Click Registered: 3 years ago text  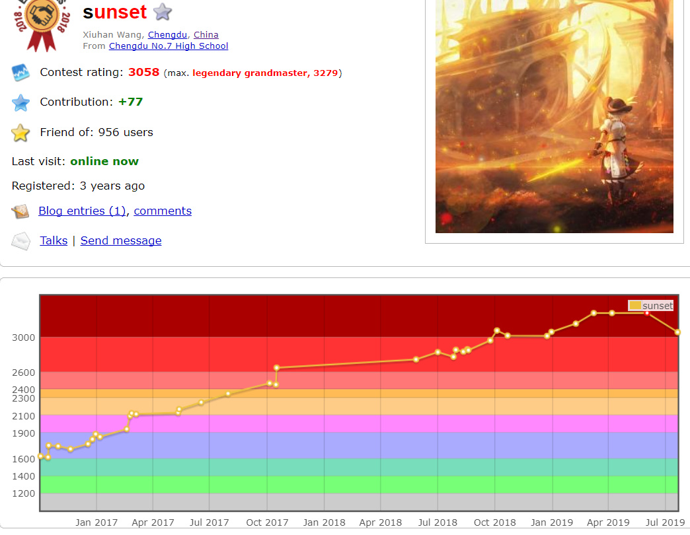[78, 186]
